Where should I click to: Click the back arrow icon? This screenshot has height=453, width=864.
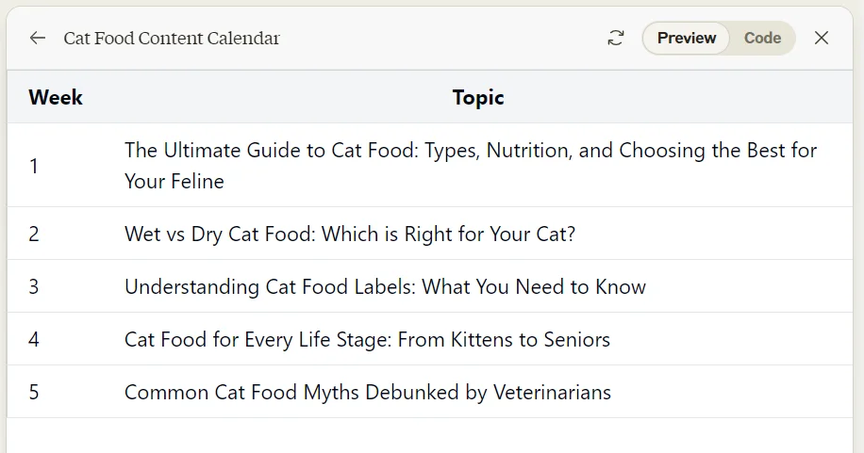click(38, 38)
